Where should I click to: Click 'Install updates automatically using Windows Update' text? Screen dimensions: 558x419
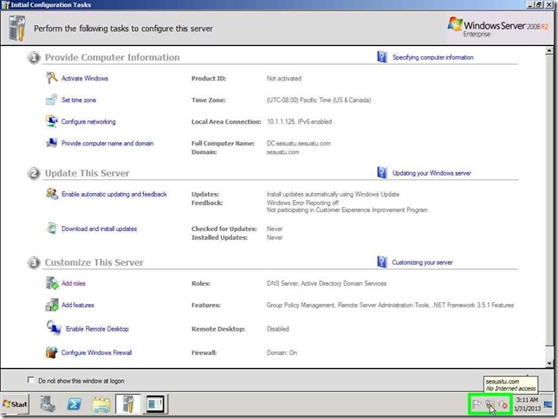click(x=333, y=194)
